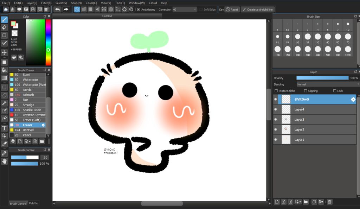Viewport: 360px width, 209px height.
Task: Click the Redo arrow
Action: coord(66,9)
